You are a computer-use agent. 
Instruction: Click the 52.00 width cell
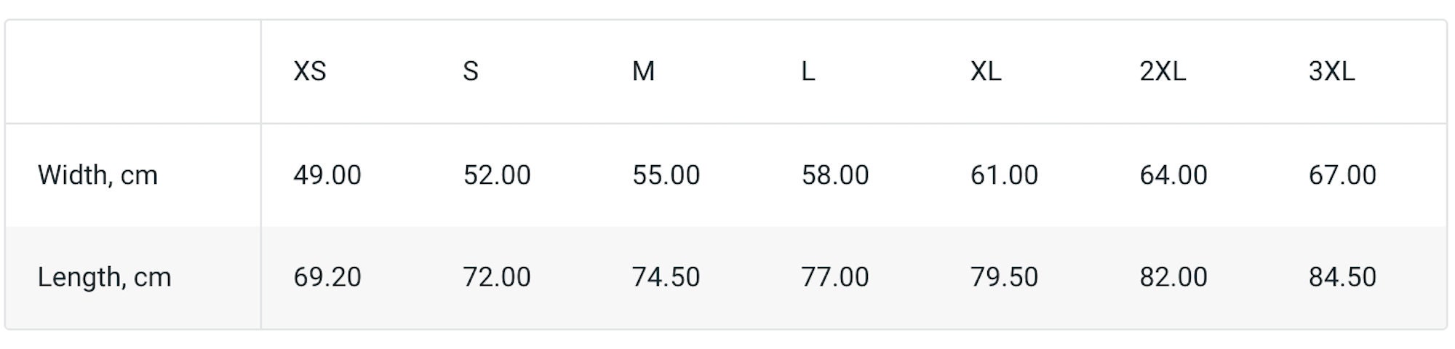(x=497, y=175)
